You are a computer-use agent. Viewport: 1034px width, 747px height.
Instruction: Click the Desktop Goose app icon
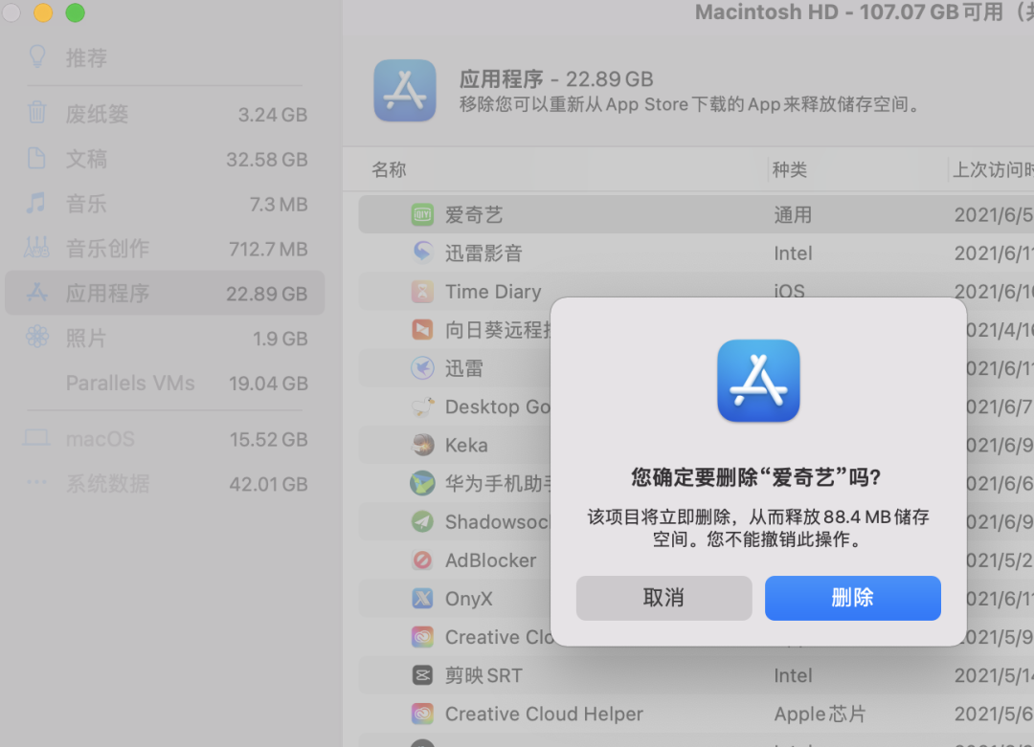[x=422, y=406]
